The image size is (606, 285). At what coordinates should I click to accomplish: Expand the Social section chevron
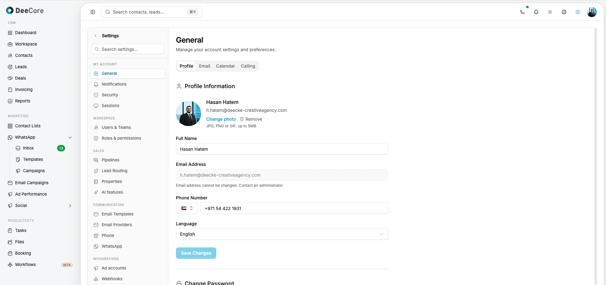click(x=70, y=205)
